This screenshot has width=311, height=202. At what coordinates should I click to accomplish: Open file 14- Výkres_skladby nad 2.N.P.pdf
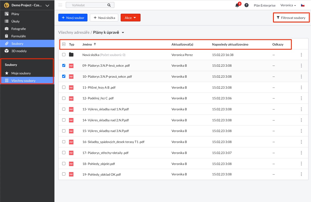coord(106,120)
